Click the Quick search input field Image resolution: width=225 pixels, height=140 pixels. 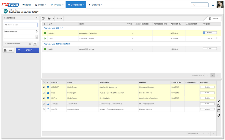pyautogui.click(x=21, y=25)
